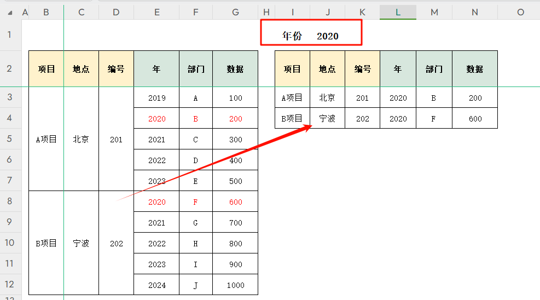Click right table header 数据

pyautogui.click(x=475, y=69)
